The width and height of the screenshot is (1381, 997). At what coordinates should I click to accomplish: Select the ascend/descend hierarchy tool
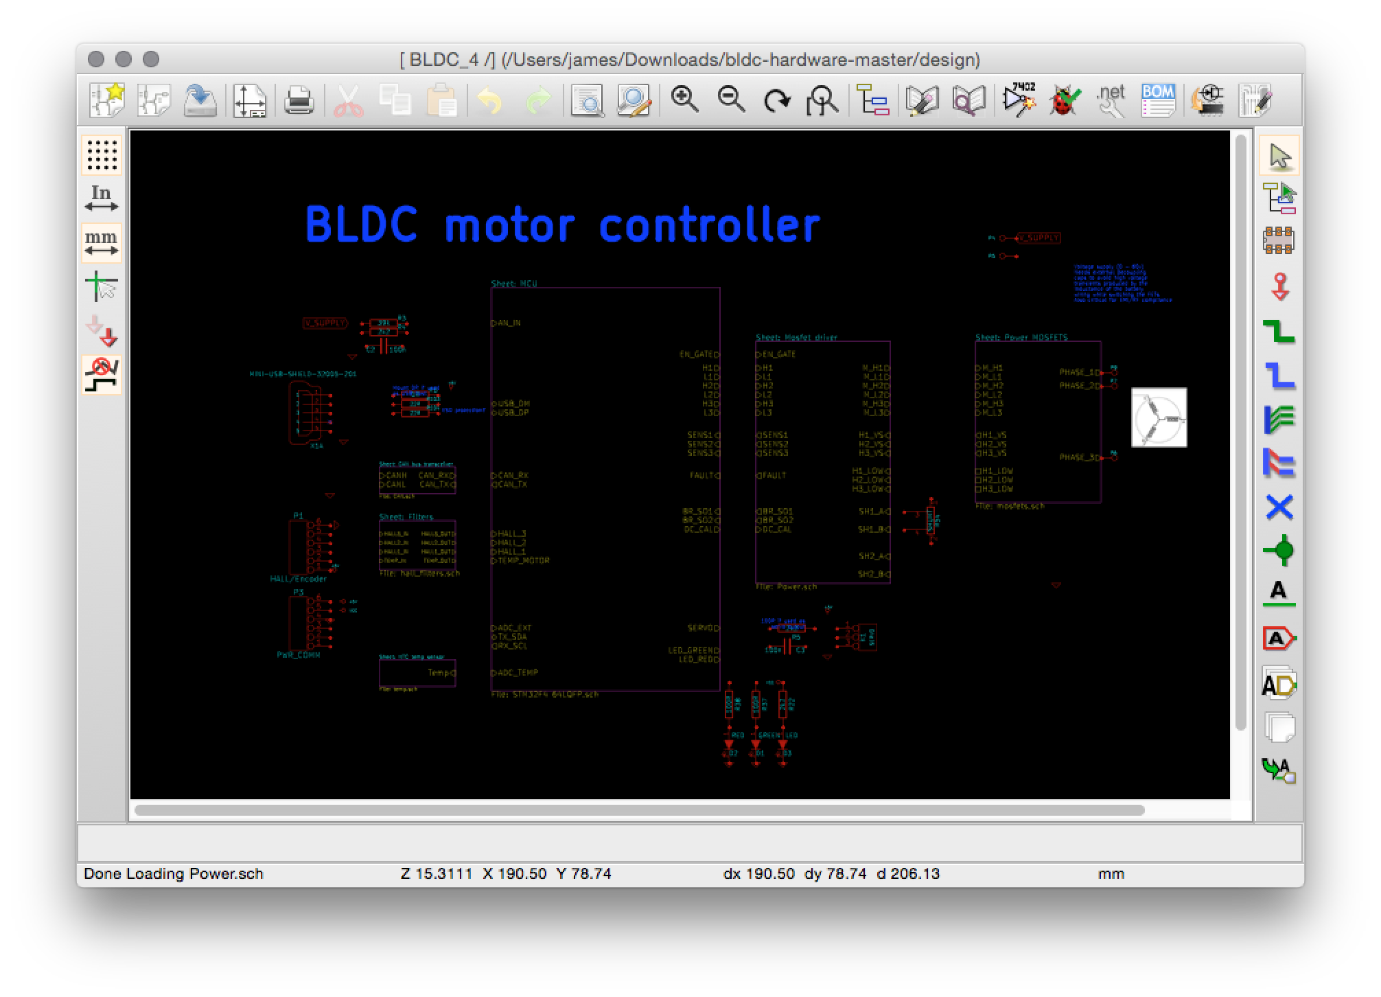tap(1279, 199)
